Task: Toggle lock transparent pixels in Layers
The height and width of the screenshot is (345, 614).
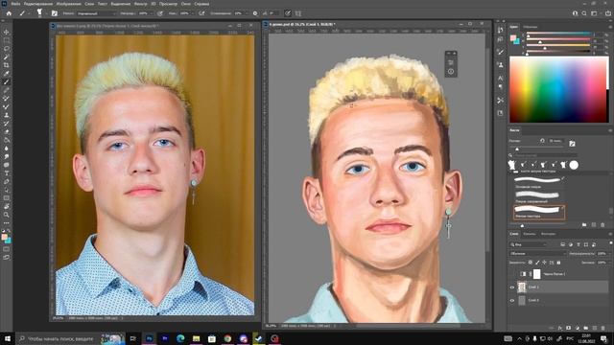Action: point(531,263)
